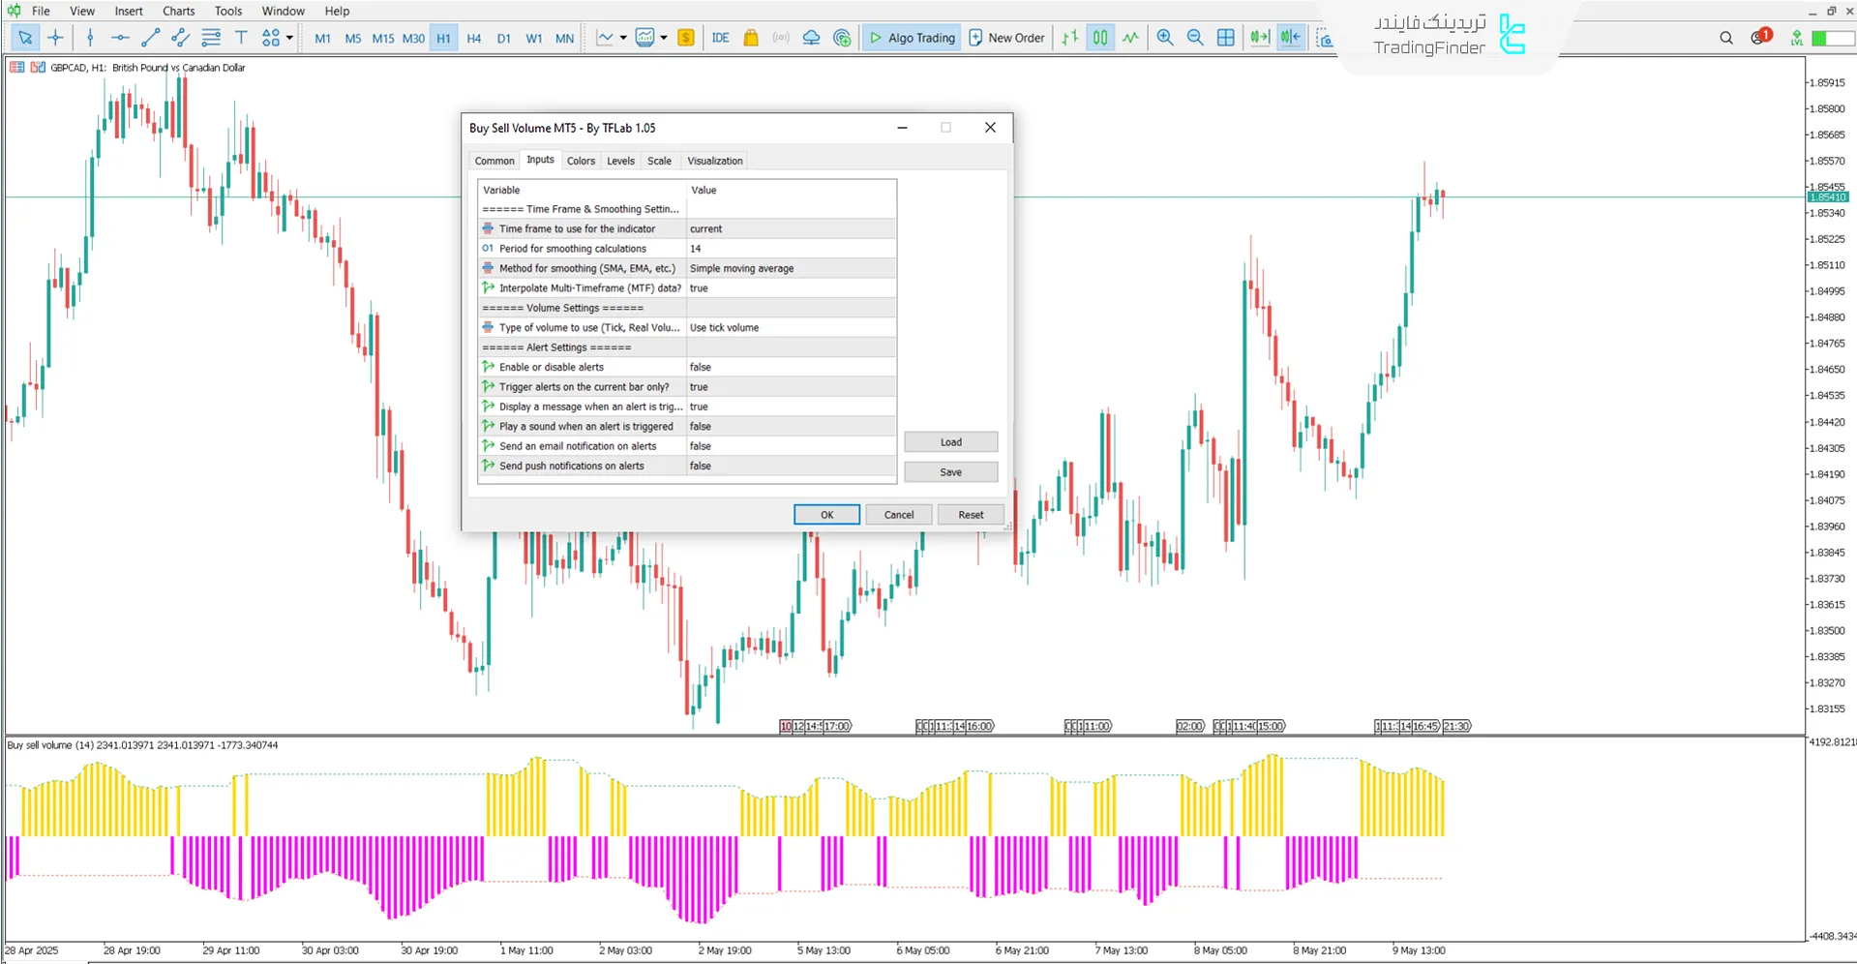Image resolution: width=1857 pixels, height=964 pixels.
Task: Open the 'Method for smoothing' dropdown
Action: click(x=790, y=268)
